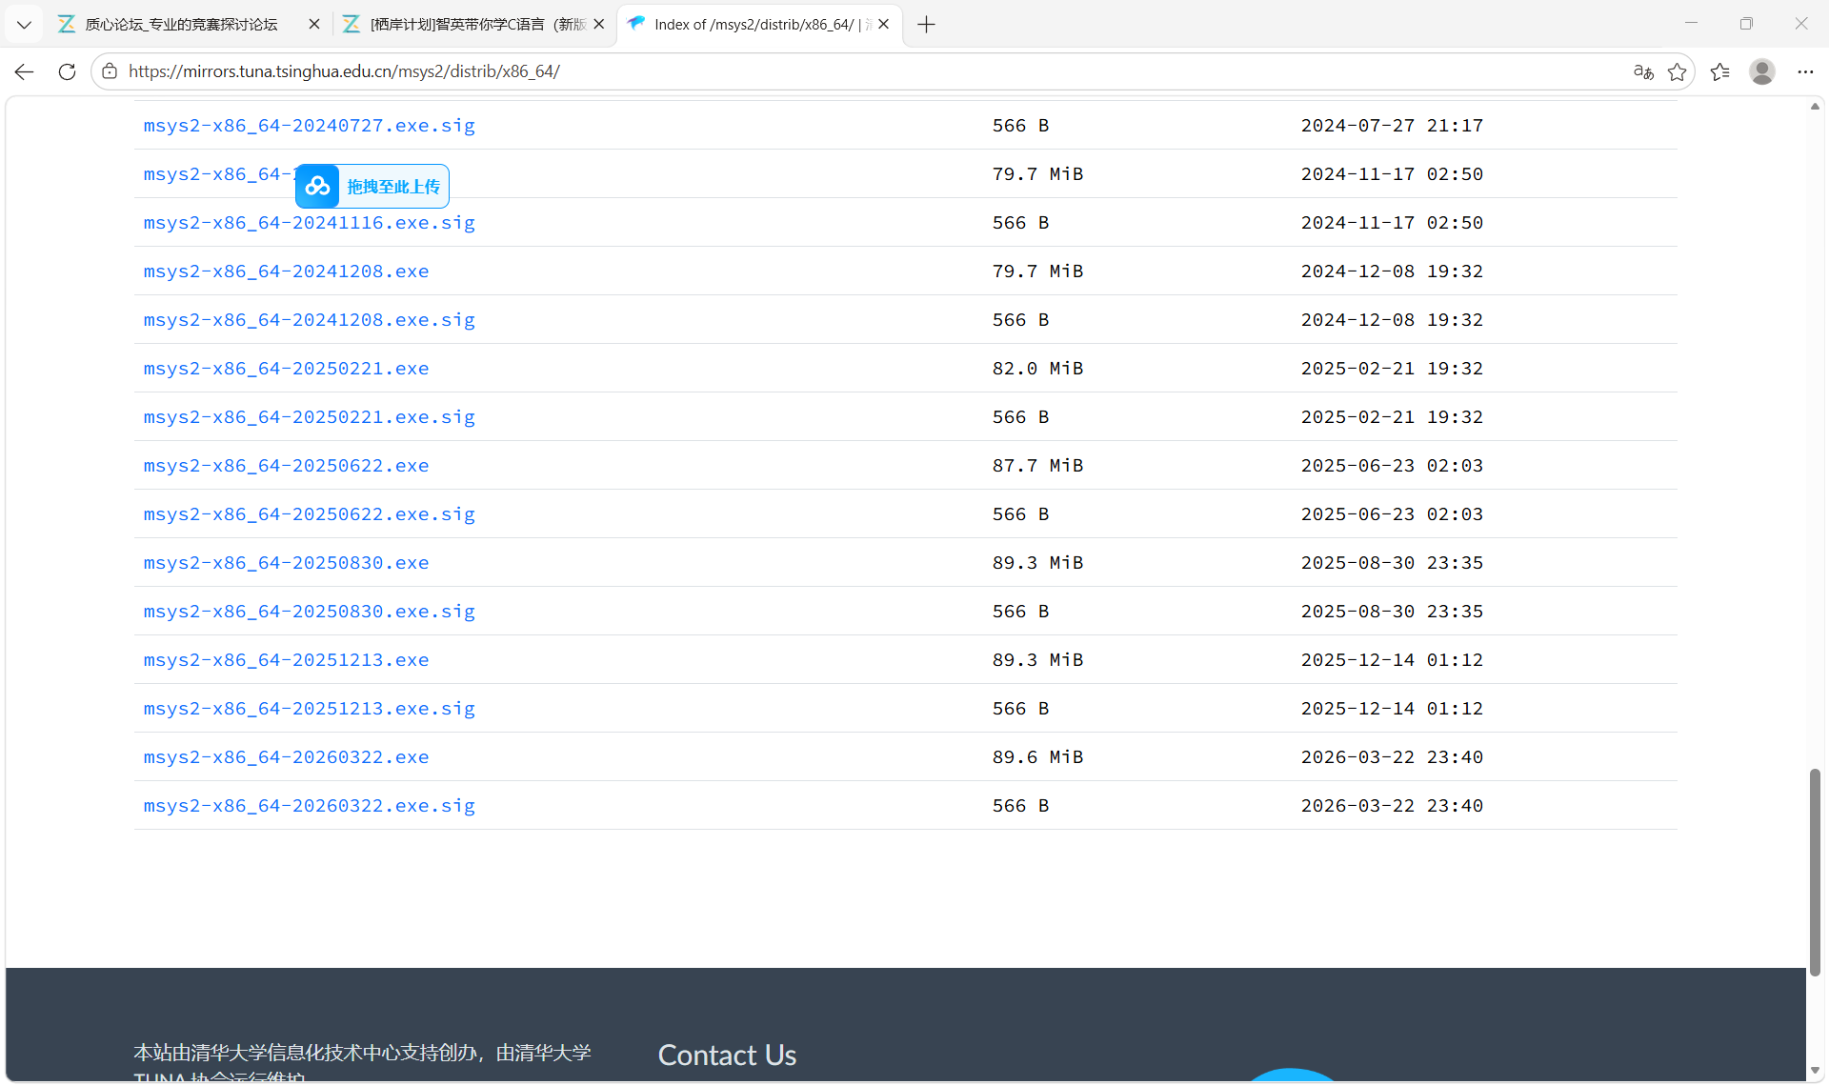Download msys2-x86_64-20250221.exe

click(287, 369)
